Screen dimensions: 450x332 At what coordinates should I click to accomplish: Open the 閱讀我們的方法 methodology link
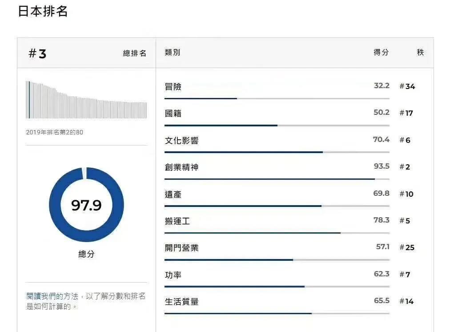52,296
